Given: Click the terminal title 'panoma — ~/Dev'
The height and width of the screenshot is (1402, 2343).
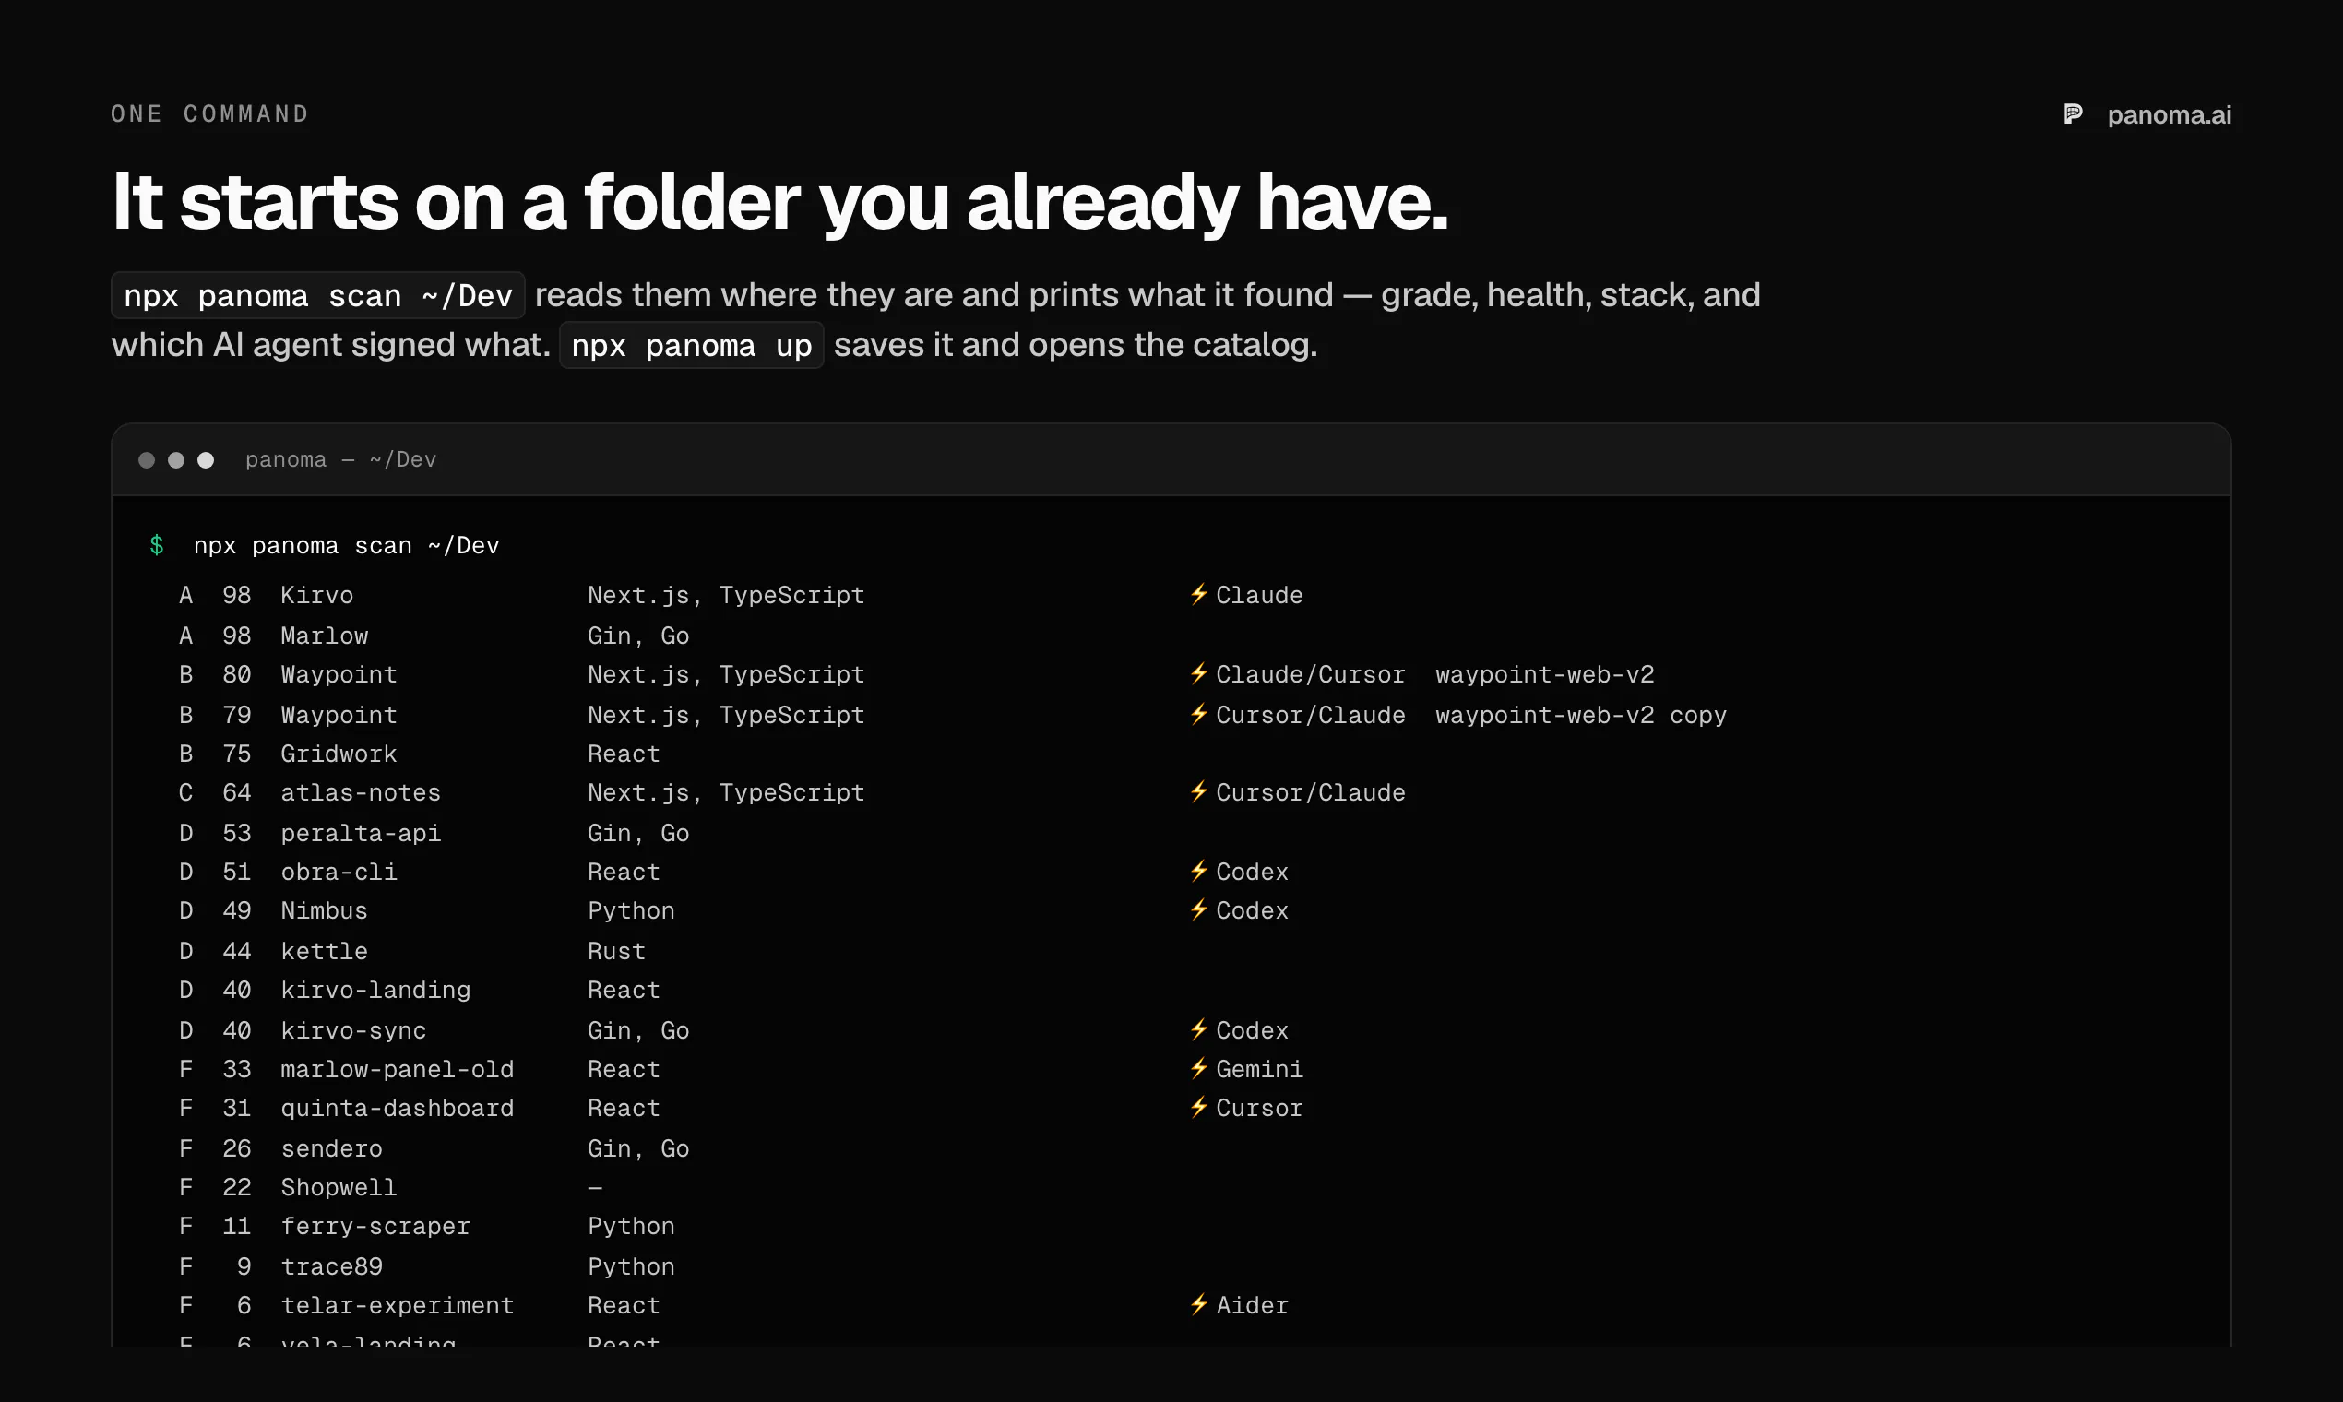Looking at the screenshot, I should click(341, 460).
